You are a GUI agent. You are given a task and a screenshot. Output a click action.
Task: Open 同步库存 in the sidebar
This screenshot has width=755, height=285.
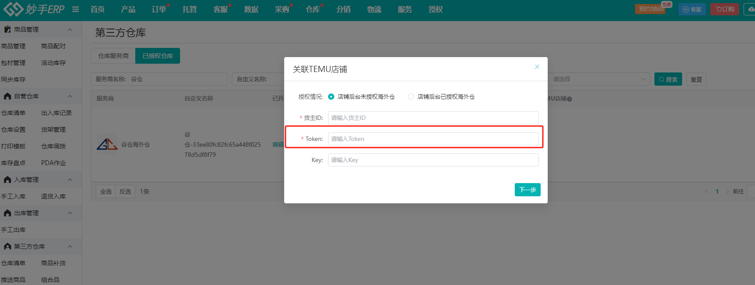tap(13, 79)
